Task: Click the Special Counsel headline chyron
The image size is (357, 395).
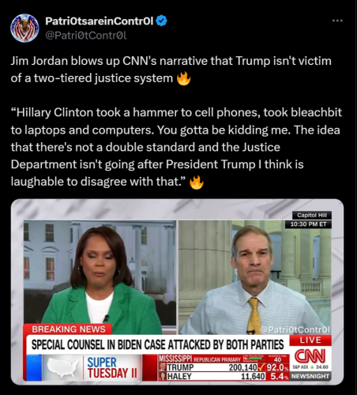Action: (x=157, y=344)
